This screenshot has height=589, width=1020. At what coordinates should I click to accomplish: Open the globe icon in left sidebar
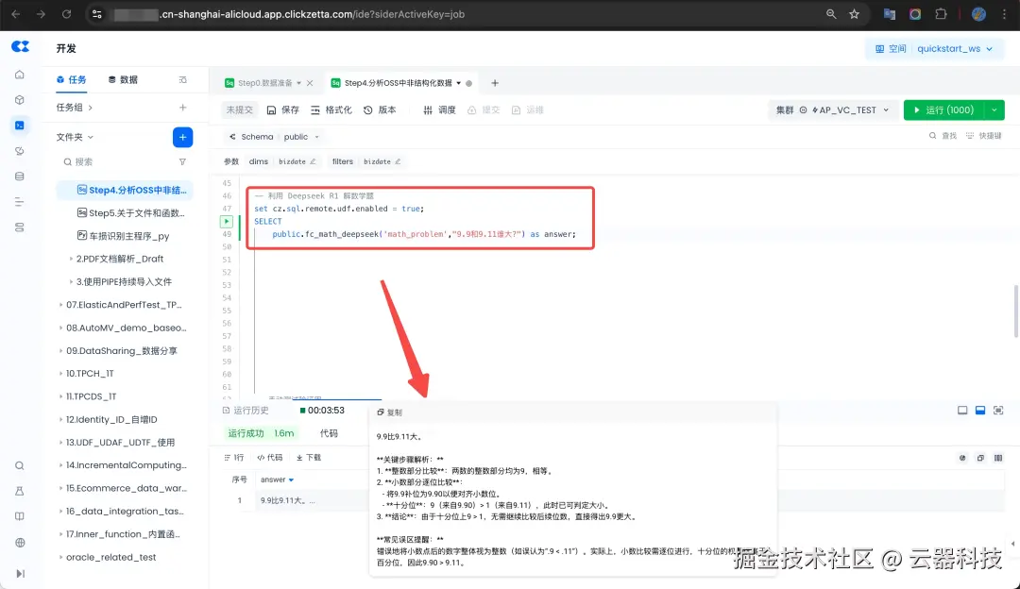click(x=20, y=542)
